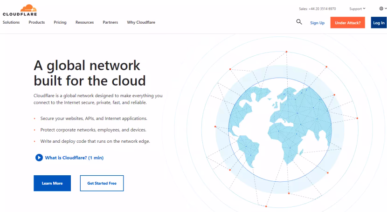The width and height of the screenshot is (387, 212).
Task: Click the Under Attack? button
Action: pos(347,23)
